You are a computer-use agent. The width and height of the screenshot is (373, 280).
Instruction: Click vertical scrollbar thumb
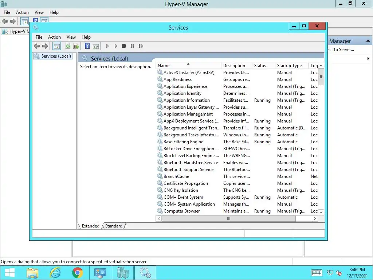pyautogui.click(x=321, y=77)
